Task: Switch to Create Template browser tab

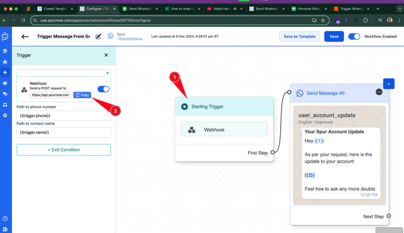Action: 55,9
